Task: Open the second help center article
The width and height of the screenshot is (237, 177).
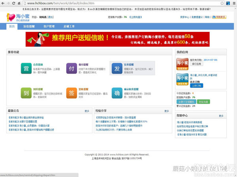Action: (192, 126)
